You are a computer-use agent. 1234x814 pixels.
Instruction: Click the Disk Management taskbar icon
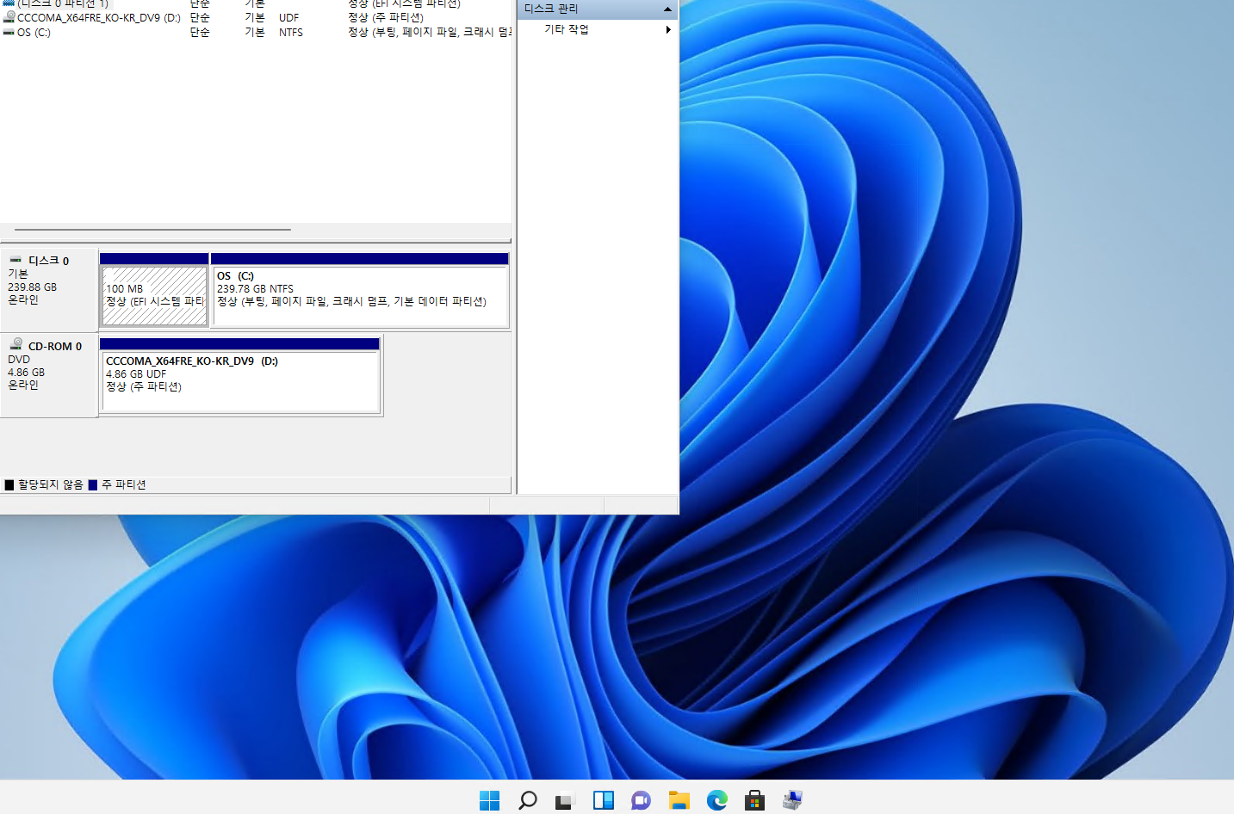pyautogui.click(x=792, y=800)
